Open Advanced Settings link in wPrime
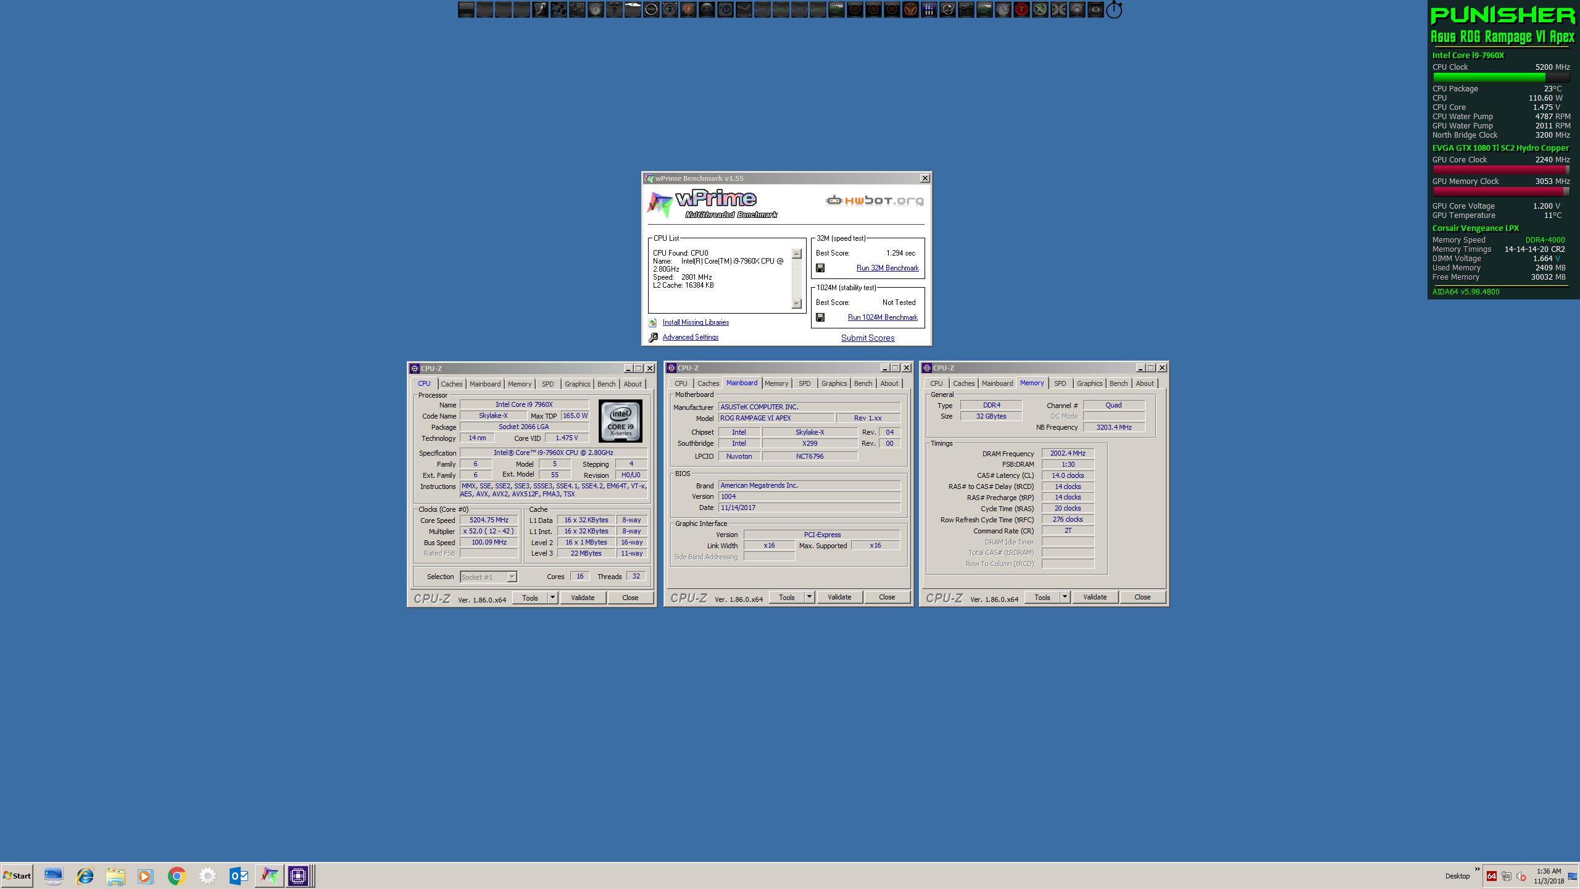Image resolution: width=1580 pixels, height=889 pixels. tap(690, 337)
